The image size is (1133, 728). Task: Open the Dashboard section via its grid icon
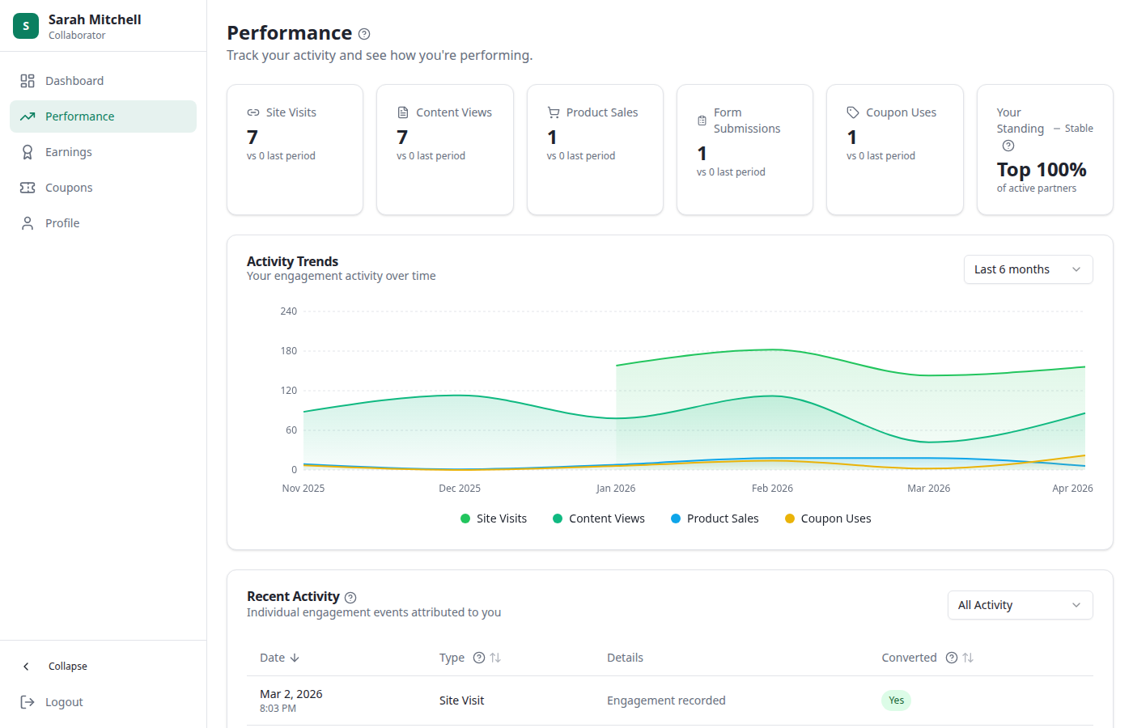point(28,80)
